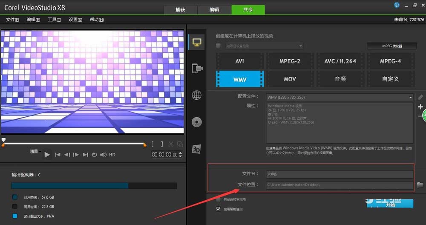
Task: Step to the previous frame
Action: [x=67, y=155]
